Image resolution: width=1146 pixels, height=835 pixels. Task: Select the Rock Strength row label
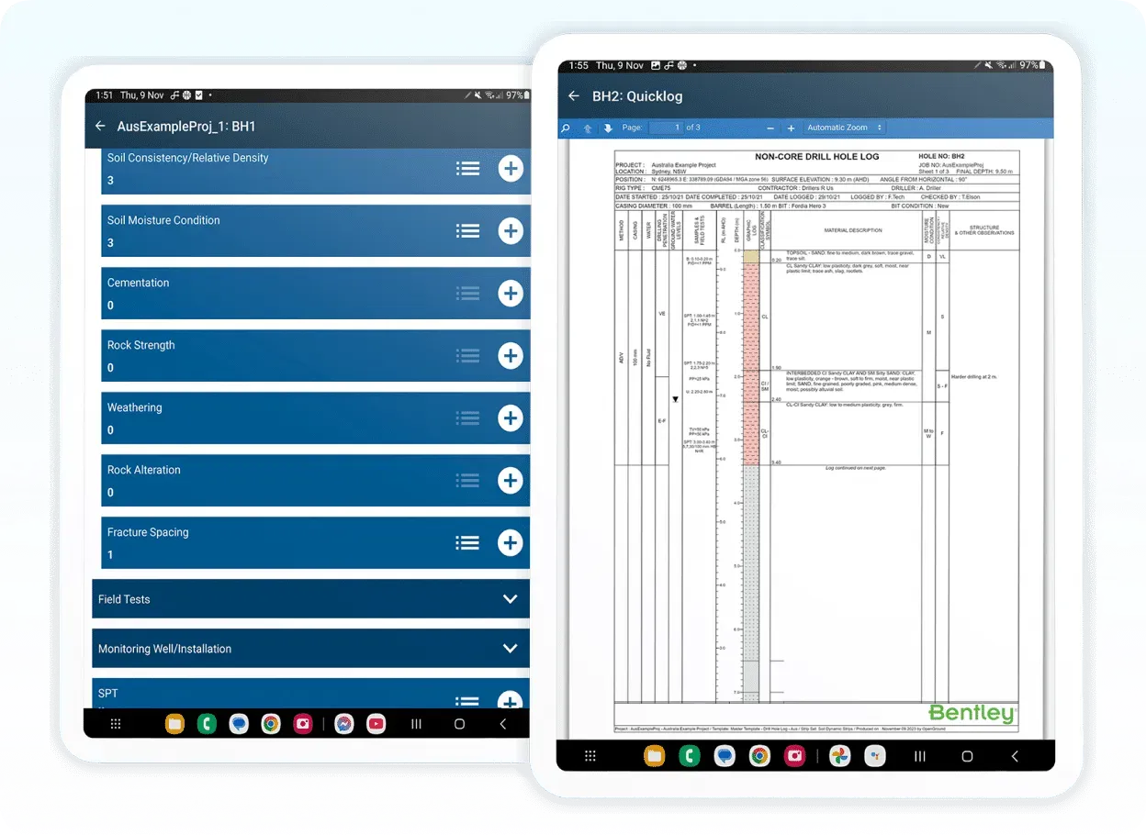(x=140, y=345)
